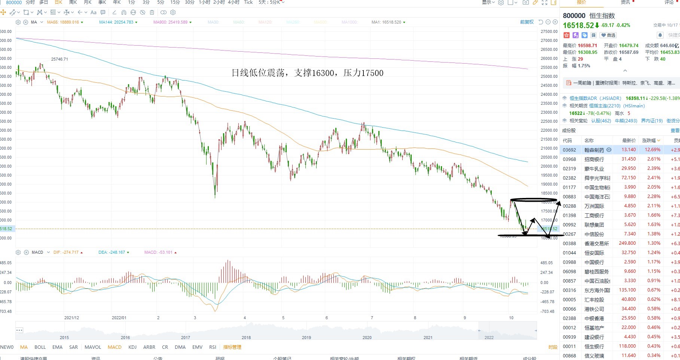Open MACD indicator settings gear
The width and height of the screenshot is (680, 360).
point(18,252)
